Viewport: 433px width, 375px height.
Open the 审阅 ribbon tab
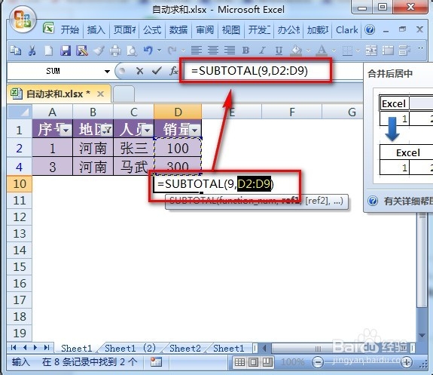(205, 30)
